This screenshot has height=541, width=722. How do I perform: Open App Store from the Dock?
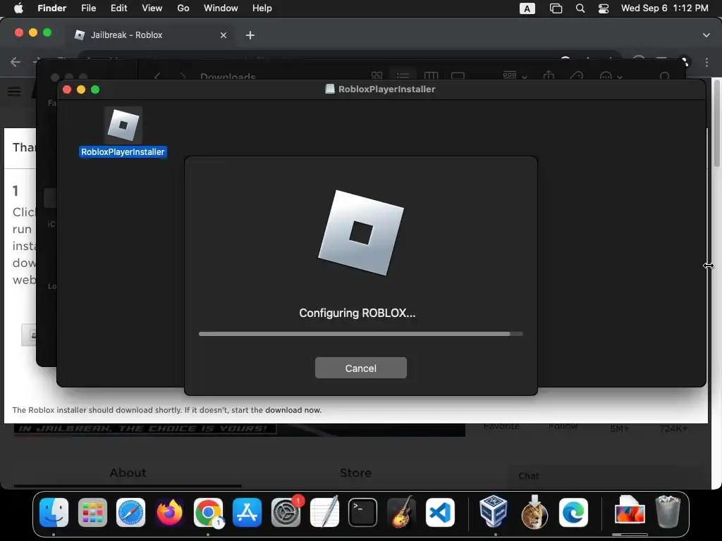pyautogui.click(x=247, y=512)
